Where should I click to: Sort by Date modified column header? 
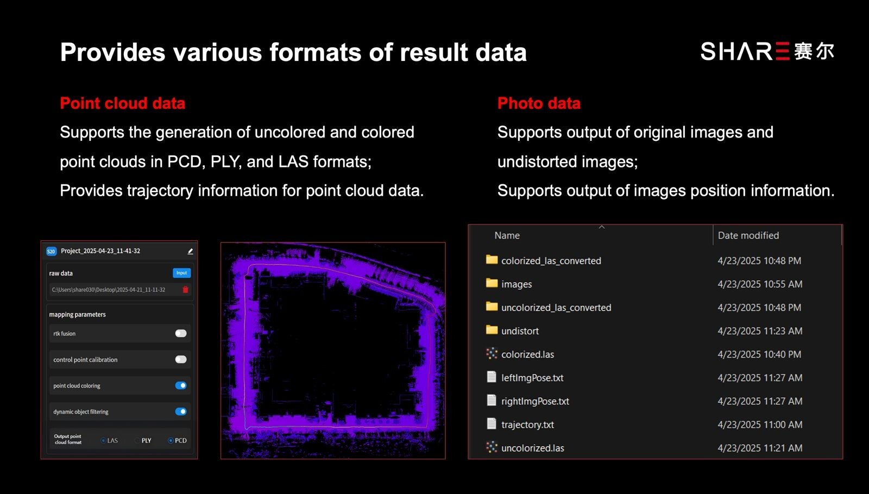click(x=748, y=235)
